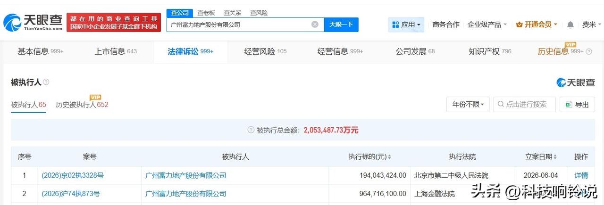Select the 查公司 search tab
This screenshot has height=205, width=604.
pyautogui.click(x=180, y=13)
